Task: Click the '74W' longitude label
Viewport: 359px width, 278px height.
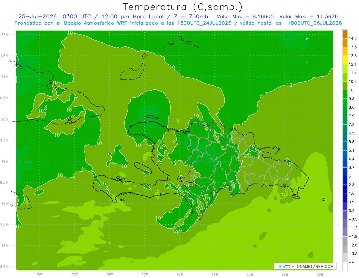Action: [109, 274]
